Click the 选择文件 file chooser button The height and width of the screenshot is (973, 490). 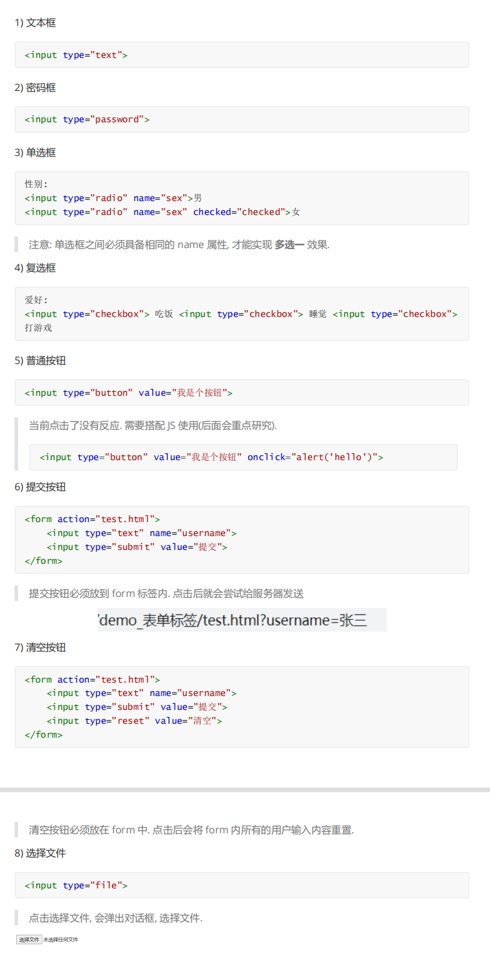pos(29,939)
